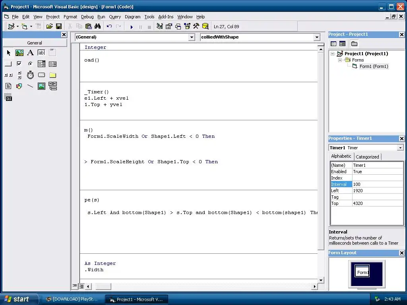407x305 pixels.
Task: Click the Form1 thumbnail in Form Layout
Action: point(362,272)
